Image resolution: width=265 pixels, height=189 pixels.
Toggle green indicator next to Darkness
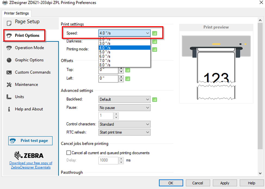154,41
